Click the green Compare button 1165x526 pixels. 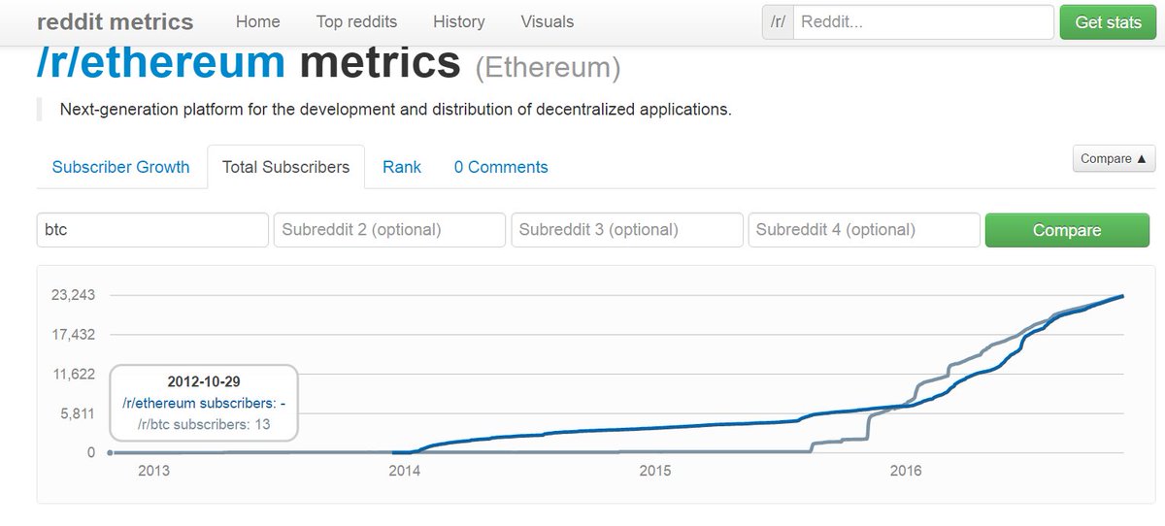(x=1067, y=230)
